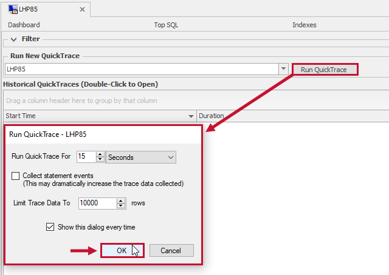Viewport: 389px width, 275px height.
Task: Confirm the QuickTrace dialog with OK
Action: point(122,251)
